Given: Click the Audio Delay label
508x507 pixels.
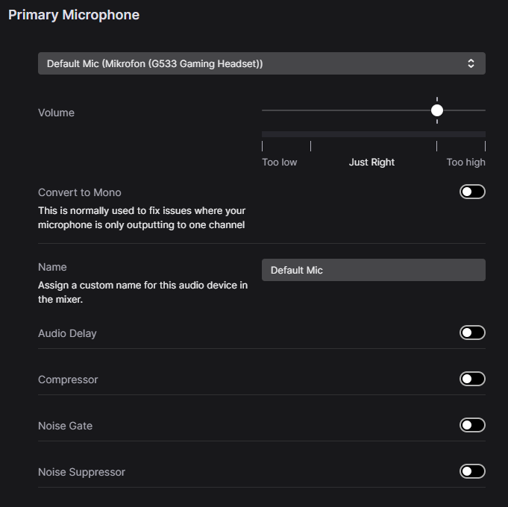Looking at the screenshot, I should coord(67,333).
